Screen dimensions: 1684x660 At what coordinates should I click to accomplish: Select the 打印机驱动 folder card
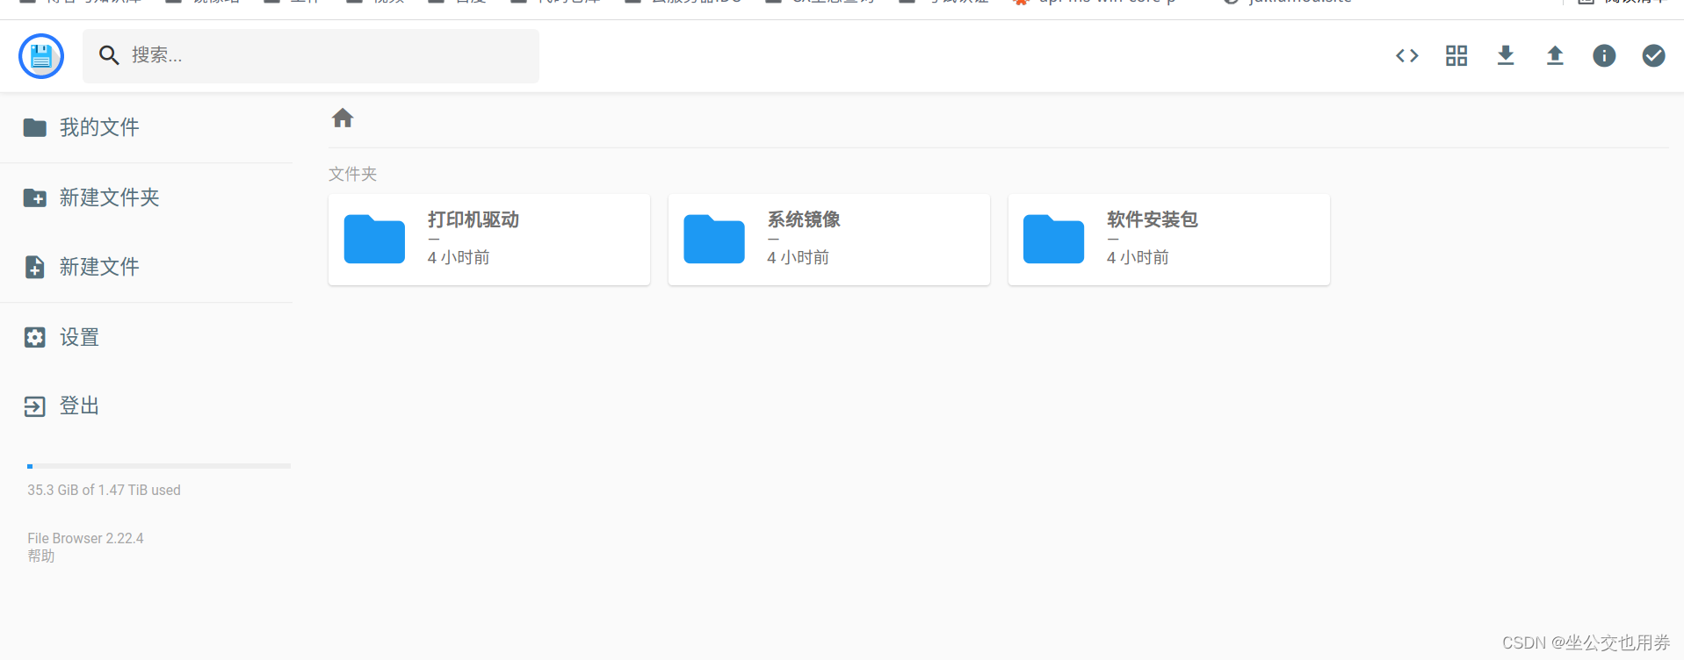point(489,240)
